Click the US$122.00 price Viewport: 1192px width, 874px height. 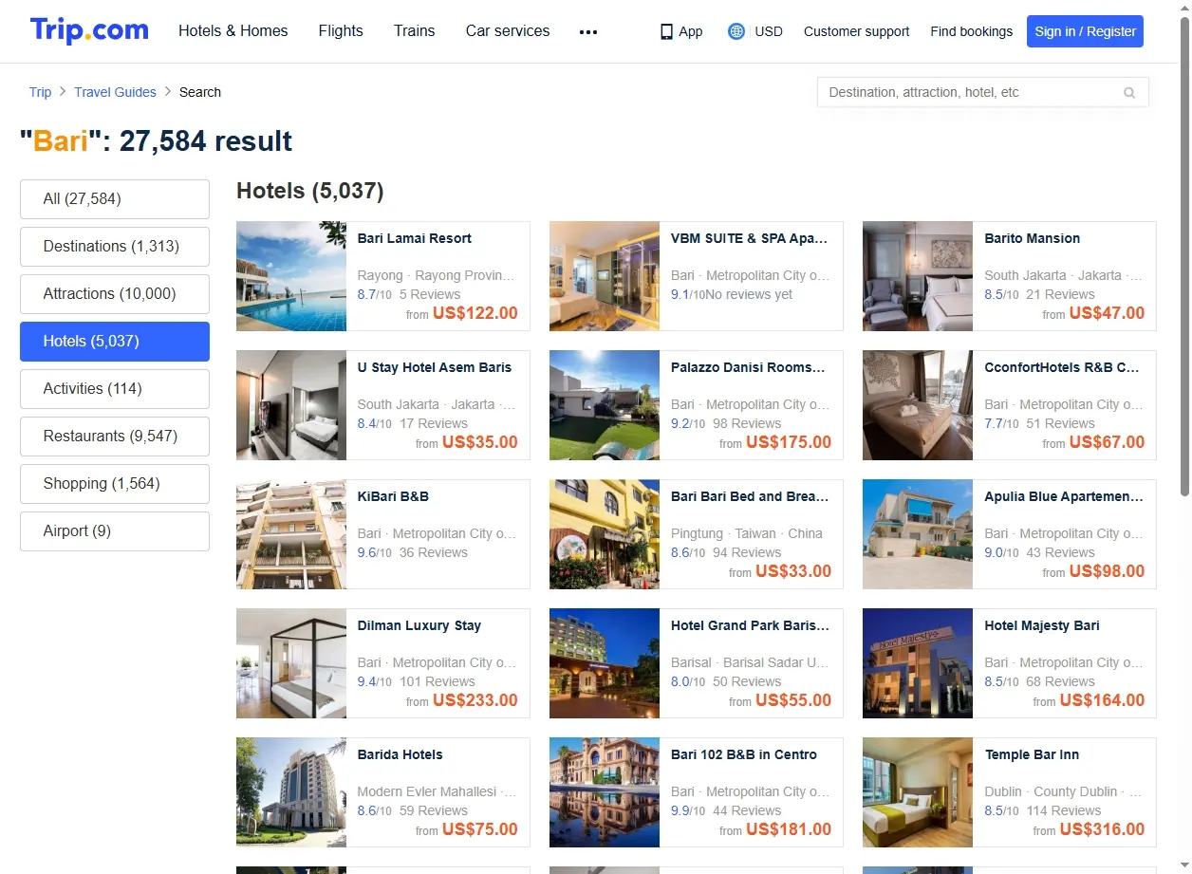[475, 313]
